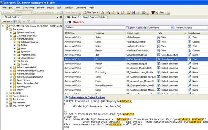Expand the Programmability folder
This screenshot has width=208, height=130.
pyautogui.click(x=15, y=55)
